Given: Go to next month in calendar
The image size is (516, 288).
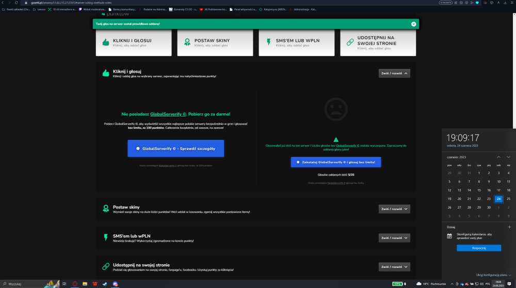Looking at the screenshot, I should coord(508,157).
